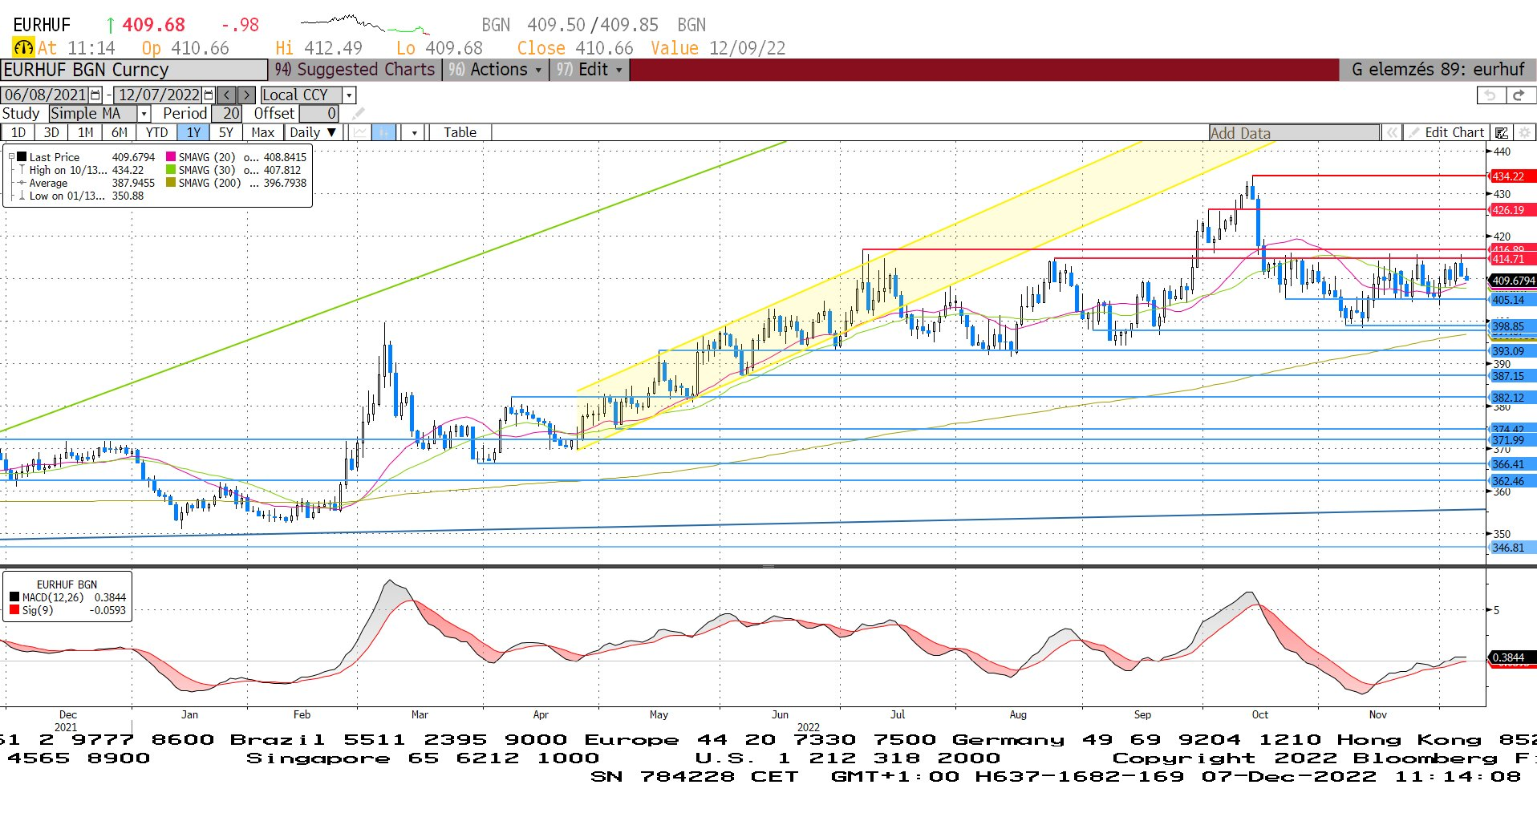Click the 346.81 support level label
This screenshot has height=821, width=1537.
pyautogui.click(x=1512, y=548)
